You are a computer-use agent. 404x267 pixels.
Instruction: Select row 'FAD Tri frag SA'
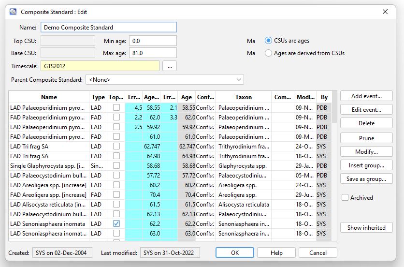coord(170,156)
